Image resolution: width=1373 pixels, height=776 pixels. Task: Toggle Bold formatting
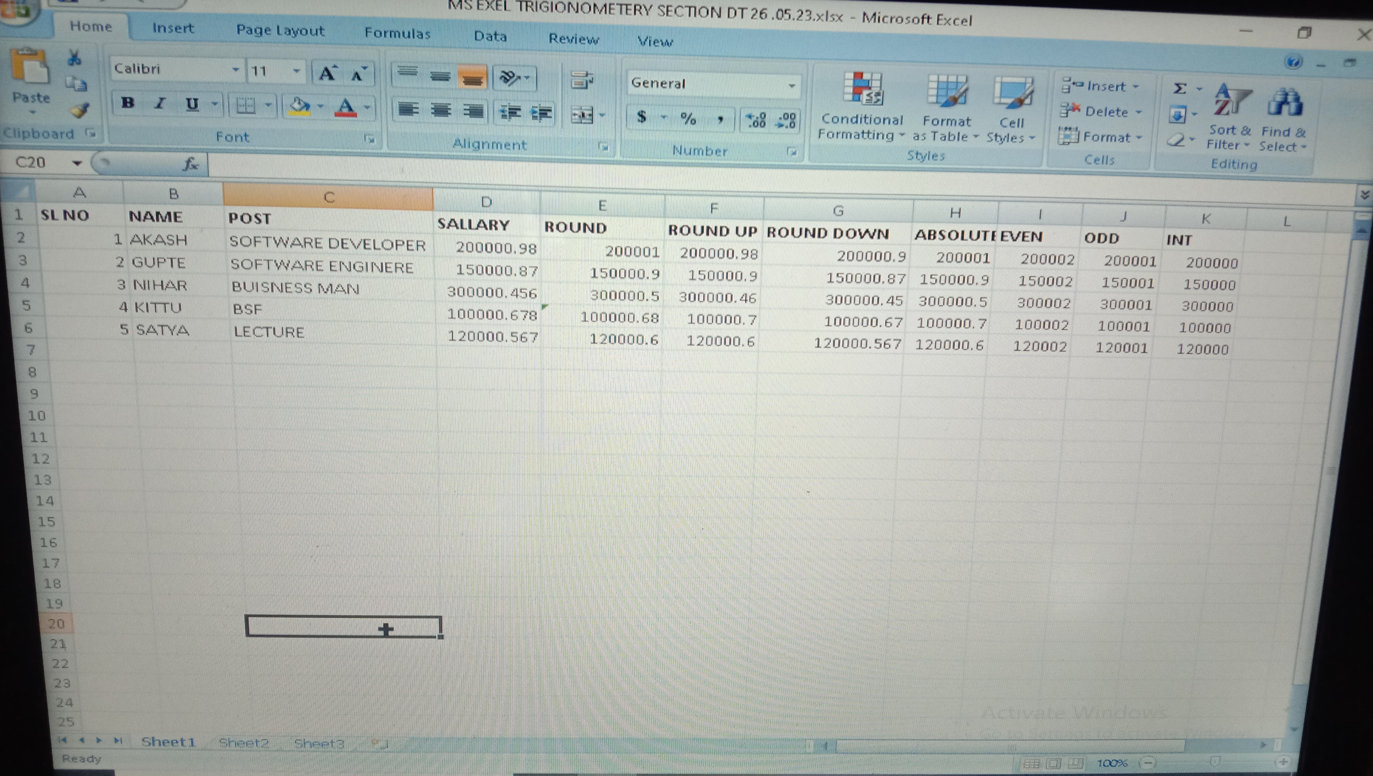pyautogui.click(x=127, y=103)
